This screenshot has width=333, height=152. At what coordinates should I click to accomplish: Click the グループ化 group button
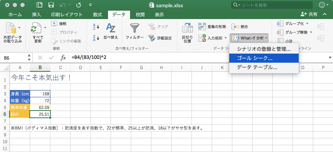tap(291, 24)
